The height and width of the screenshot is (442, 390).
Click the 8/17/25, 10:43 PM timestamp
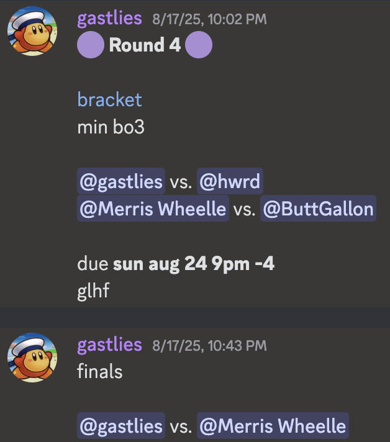click(x=209, y=346)
